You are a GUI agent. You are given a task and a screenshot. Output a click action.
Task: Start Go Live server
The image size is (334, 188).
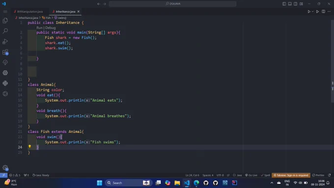(x=251, y=175)
